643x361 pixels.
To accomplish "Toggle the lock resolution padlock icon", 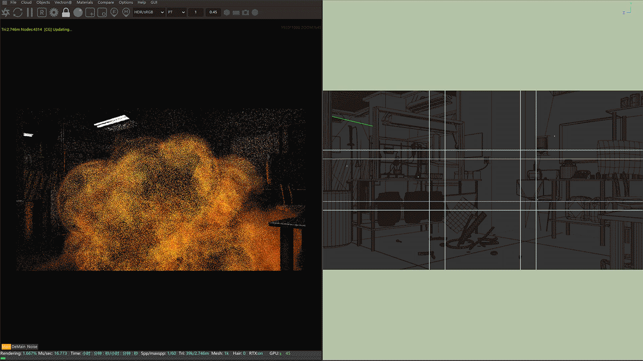I will click(66, 13).
